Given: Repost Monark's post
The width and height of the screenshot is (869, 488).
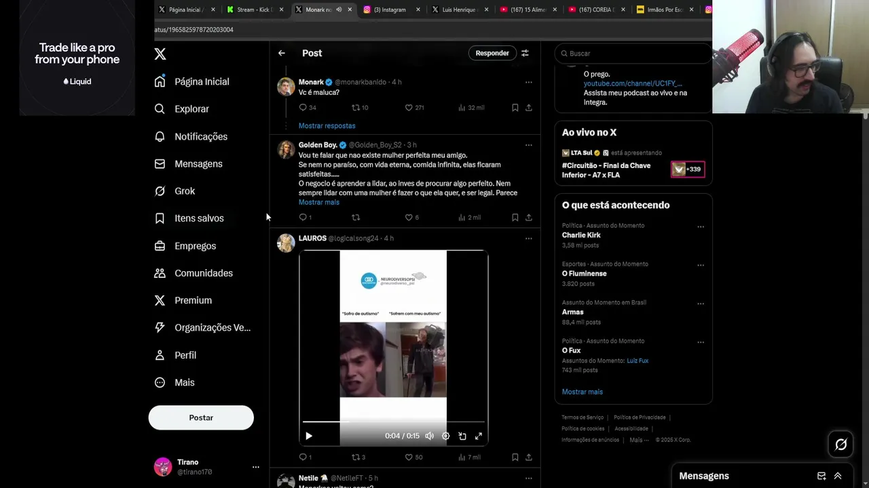Looking at the screenshot, I should [355, 107].
